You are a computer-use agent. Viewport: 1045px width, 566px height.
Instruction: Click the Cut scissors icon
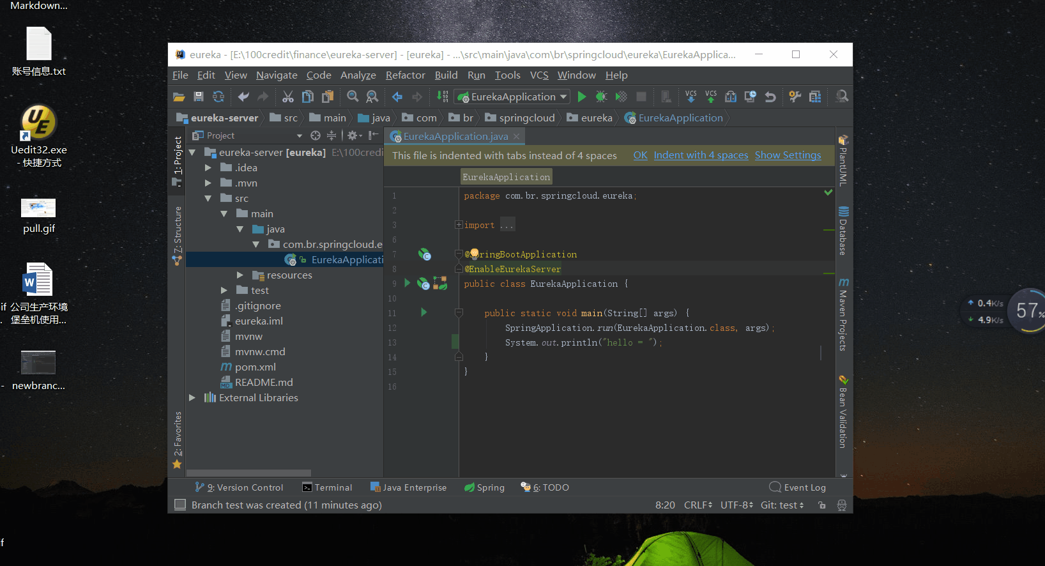coord(288,96)
